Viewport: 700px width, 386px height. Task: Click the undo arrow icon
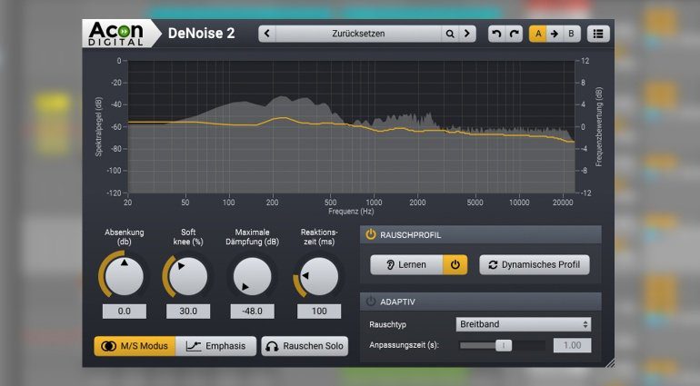495,34
